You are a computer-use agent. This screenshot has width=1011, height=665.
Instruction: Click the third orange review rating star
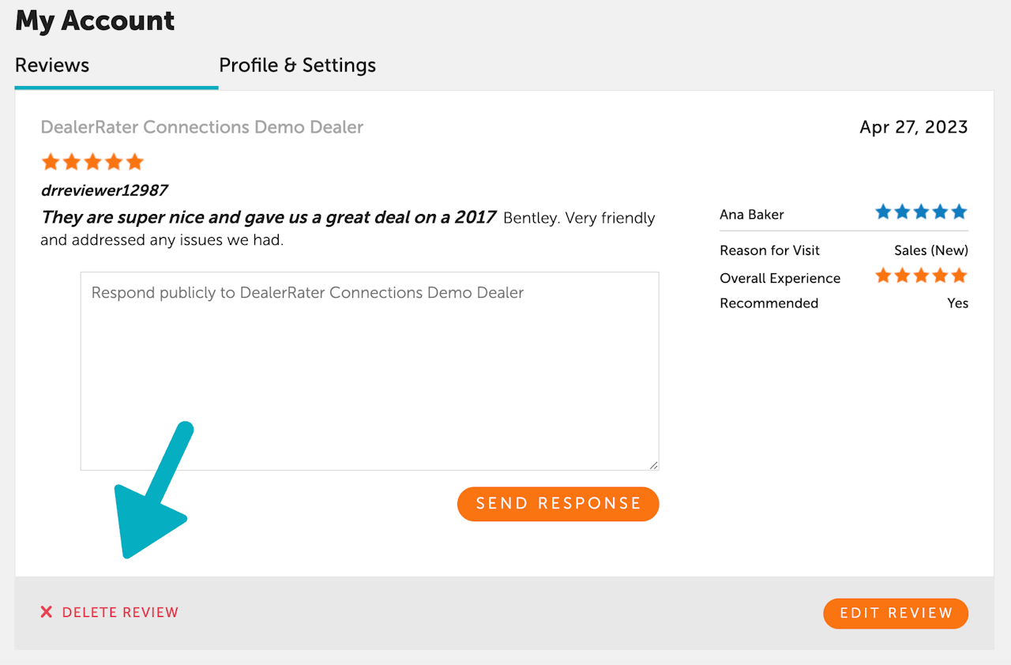[x=93, y=163]
